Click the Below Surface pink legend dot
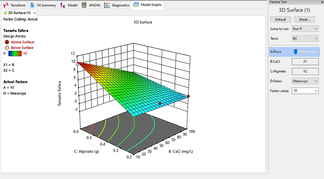This screenshot has width=324, height=179. tap(7, 48)
